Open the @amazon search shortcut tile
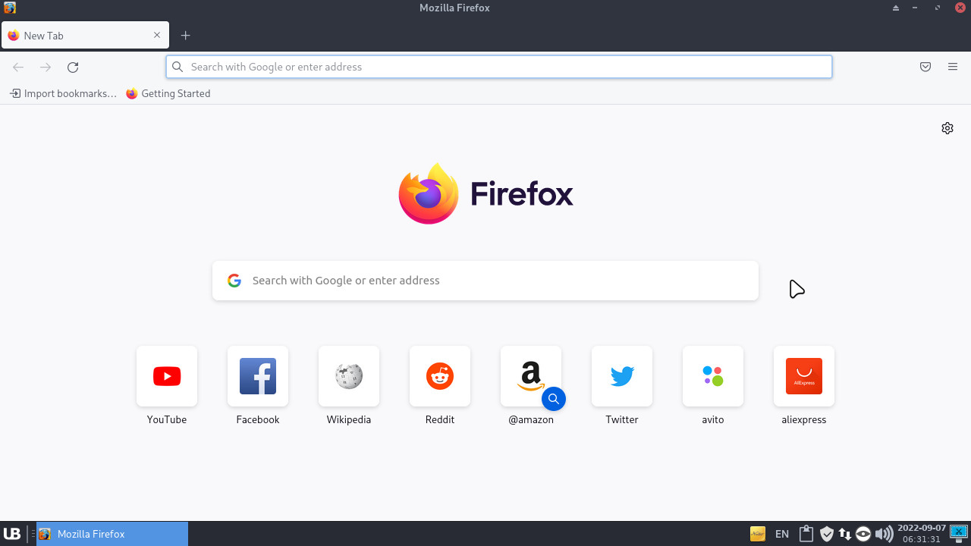 [531, 376]
